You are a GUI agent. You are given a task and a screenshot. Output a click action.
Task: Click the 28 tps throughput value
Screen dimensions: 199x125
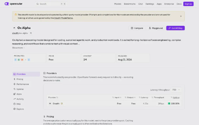[161, 104]
